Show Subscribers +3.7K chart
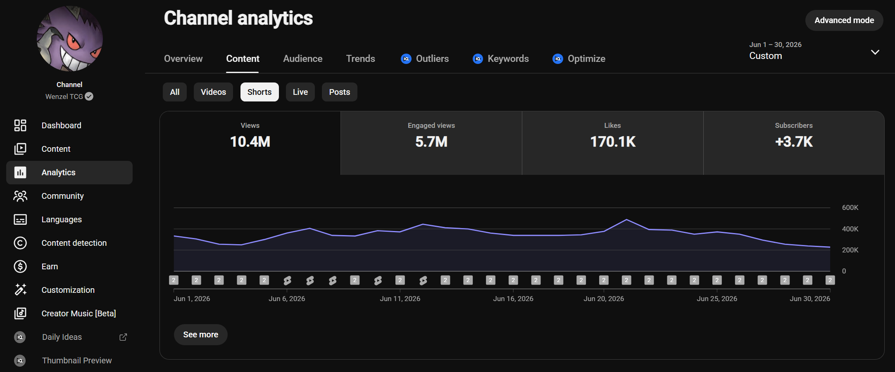Screen dimensions: 895x372 point(794,143)
